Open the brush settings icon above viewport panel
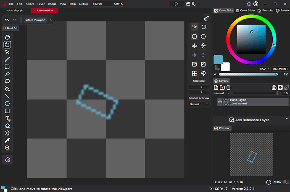Image resolution: width=290 pixels, height=192 pixels. pos(206,18)
